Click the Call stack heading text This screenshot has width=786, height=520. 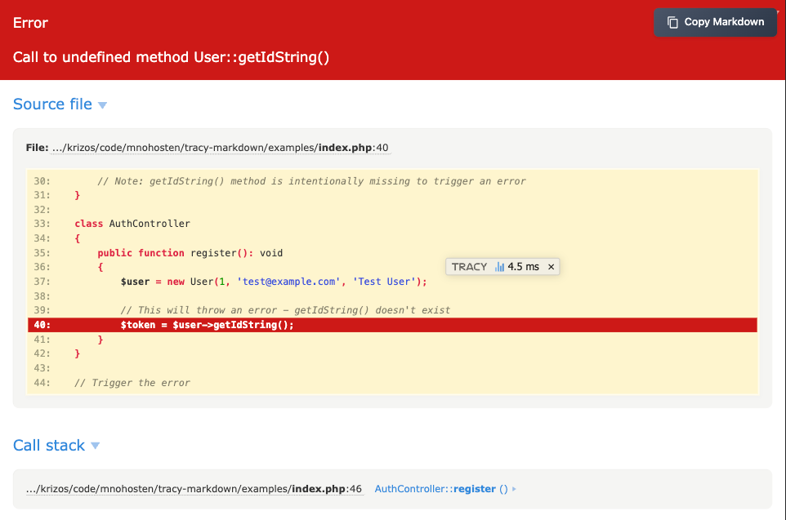point(47,446)
